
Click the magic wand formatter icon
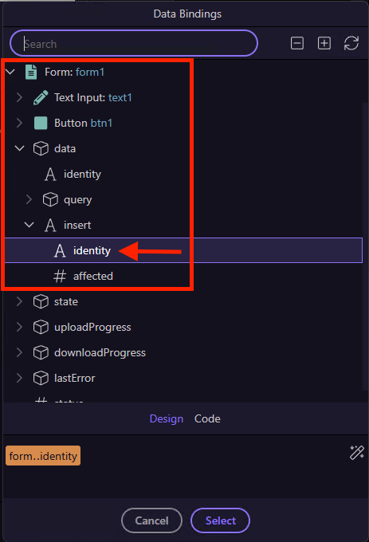coord(356,453)
